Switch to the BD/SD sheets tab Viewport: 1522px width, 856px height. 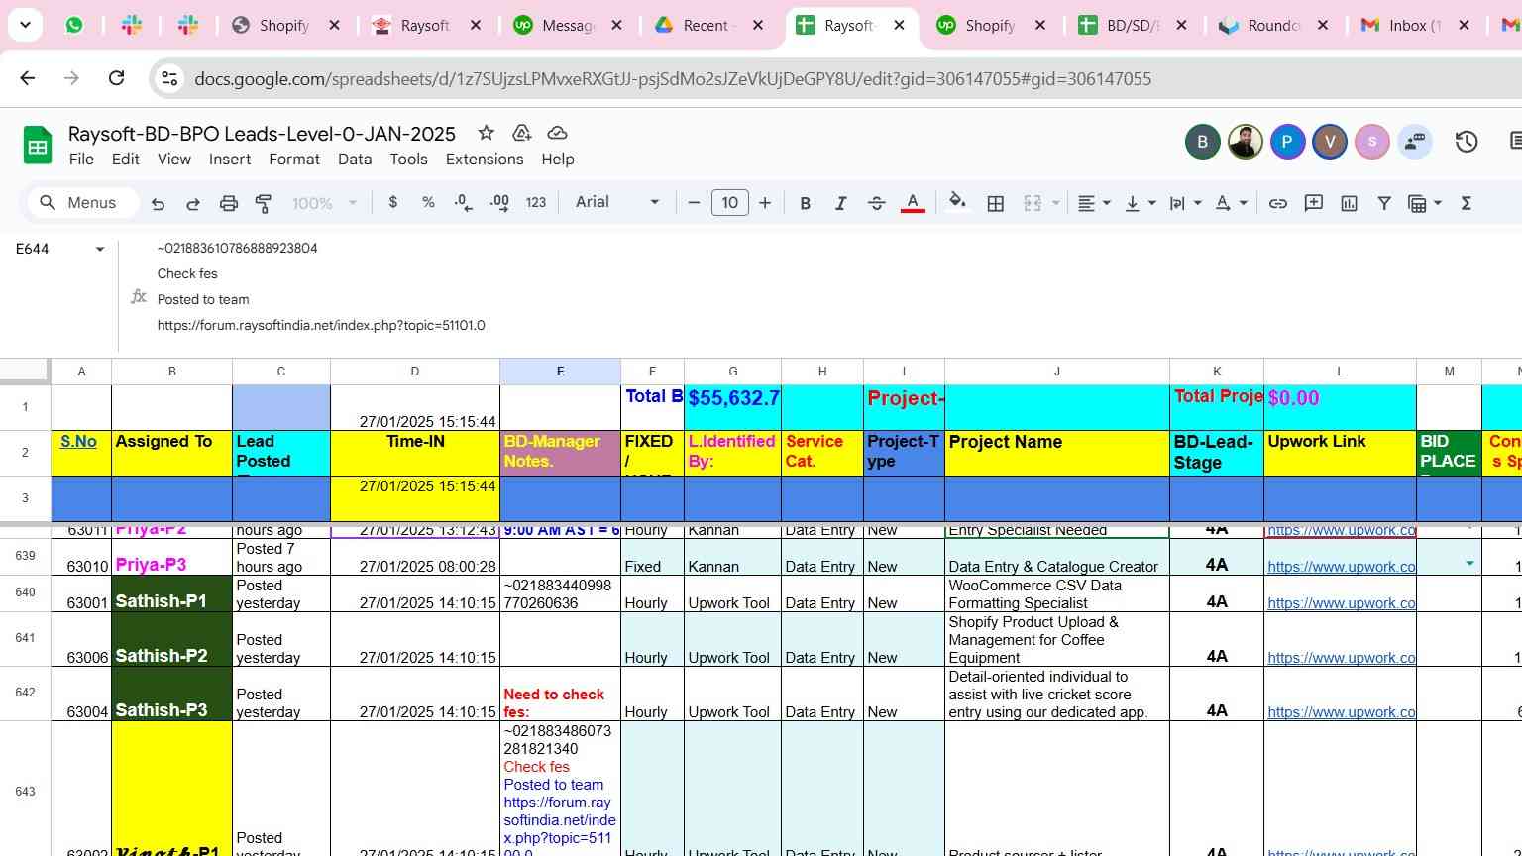1134,26
